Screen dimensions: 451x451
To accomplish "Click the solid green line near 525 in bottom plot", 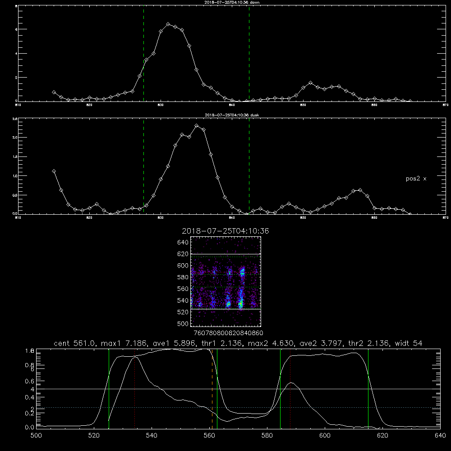I will coord(109,389).
